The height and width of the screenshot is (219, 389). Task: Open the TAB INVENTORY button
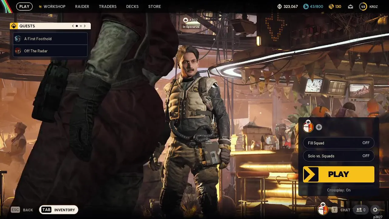click(59, 210)
